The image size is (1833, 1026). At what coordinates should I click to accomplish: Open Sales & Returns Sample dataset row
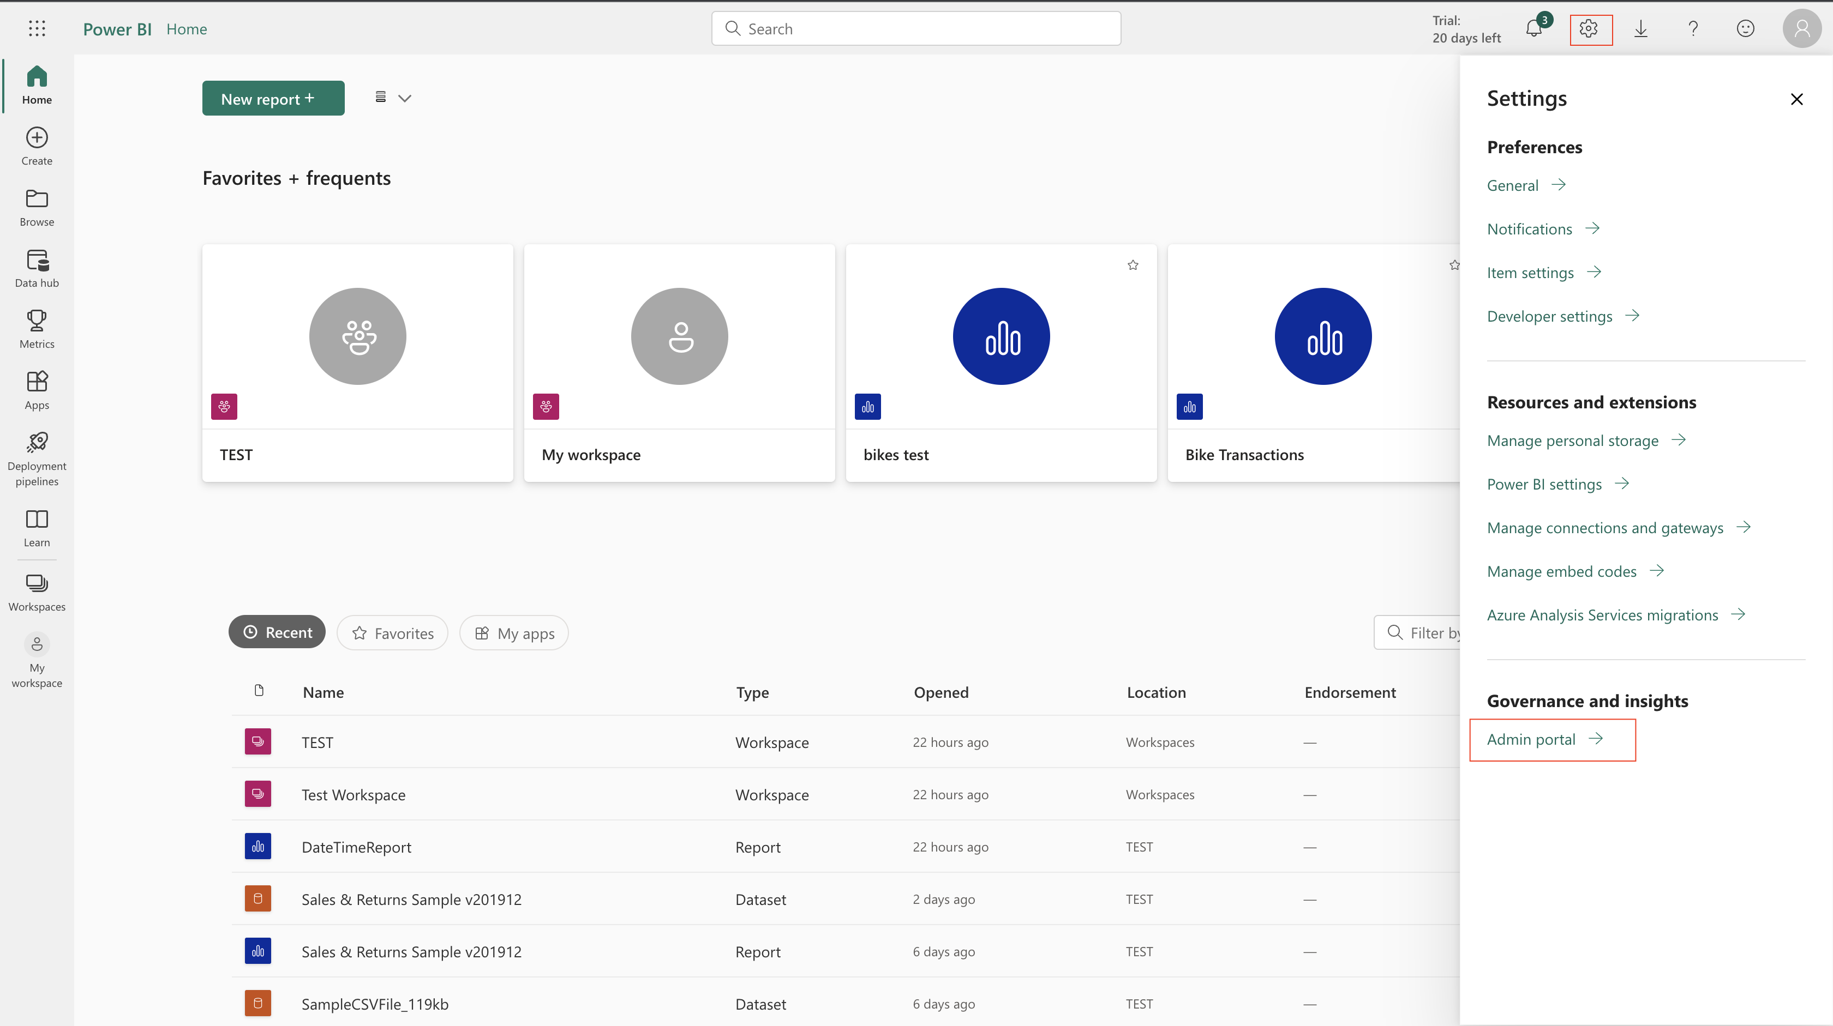(x=846, y=899)
